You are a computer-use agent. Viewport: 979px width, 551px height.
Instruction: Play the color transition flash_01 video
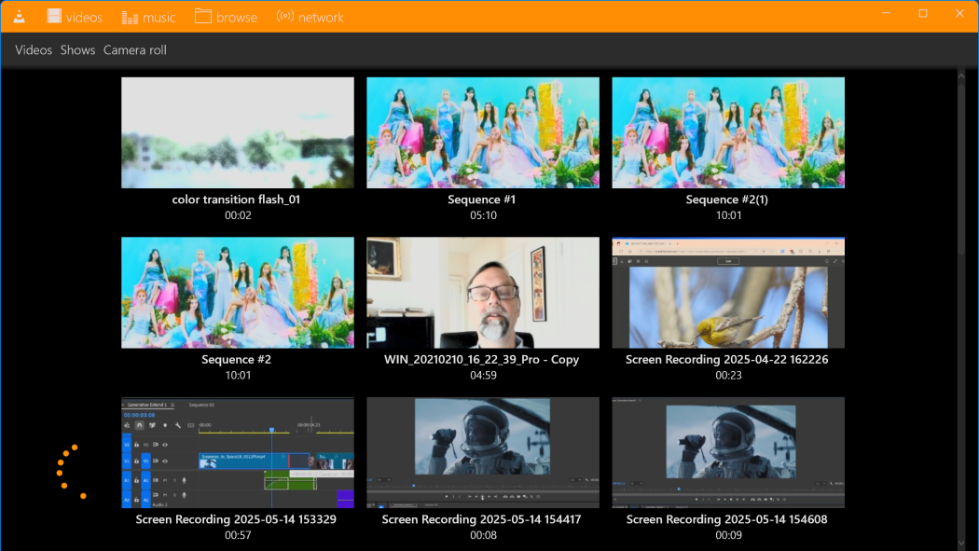coord(237,132)
